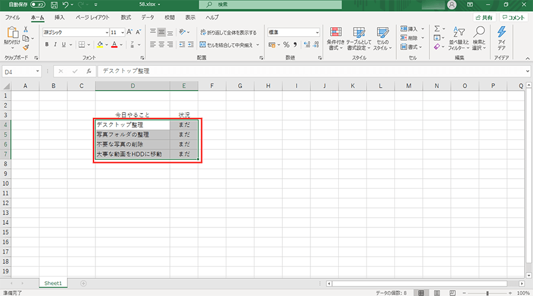The height and width of the screenshot is (296, 533).
Task: Click the Paste clipboard icon
Action: click(x=12, y=33)
